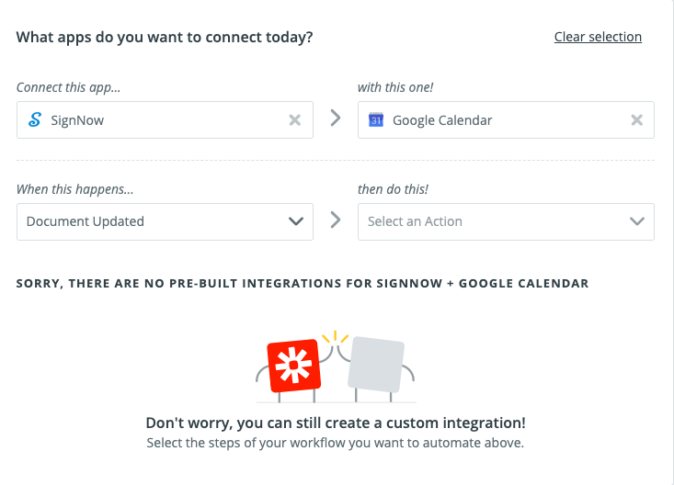Click the "then do this!" label

tap(393, 189)
